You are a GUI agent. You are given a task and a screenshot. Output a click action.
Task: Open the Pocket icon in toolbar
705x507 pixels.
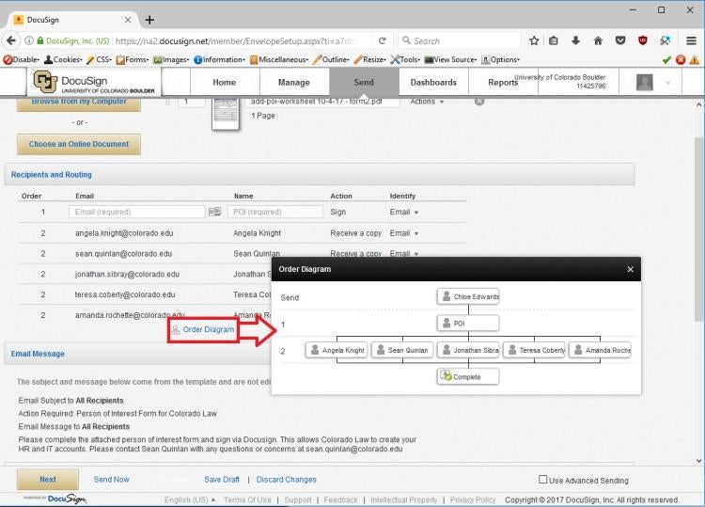[620, 41]
